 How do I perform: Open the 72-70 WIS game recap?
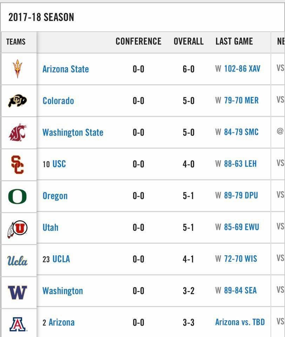(x=240, y=259)
